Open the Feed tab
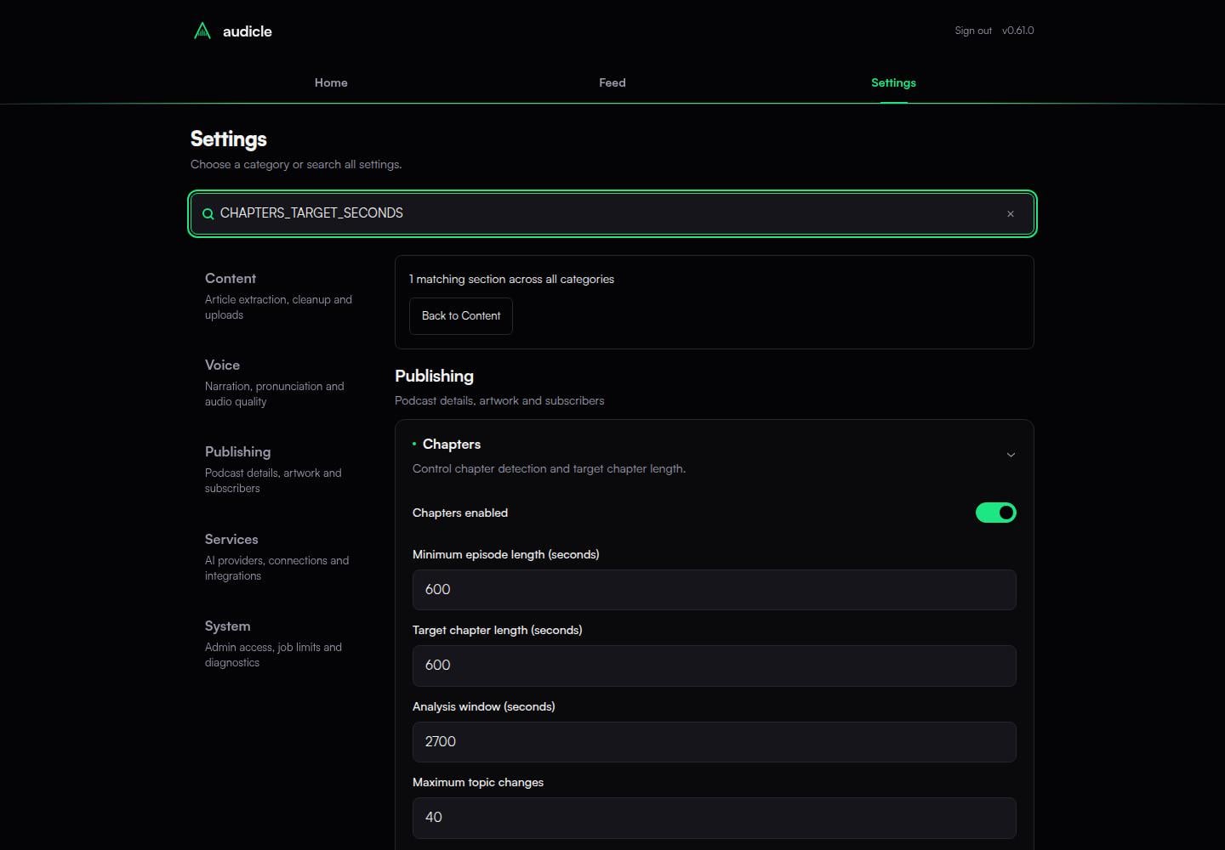Image resolution: width=1225 pixels, height=850 pixels. (x=612, y=82)
